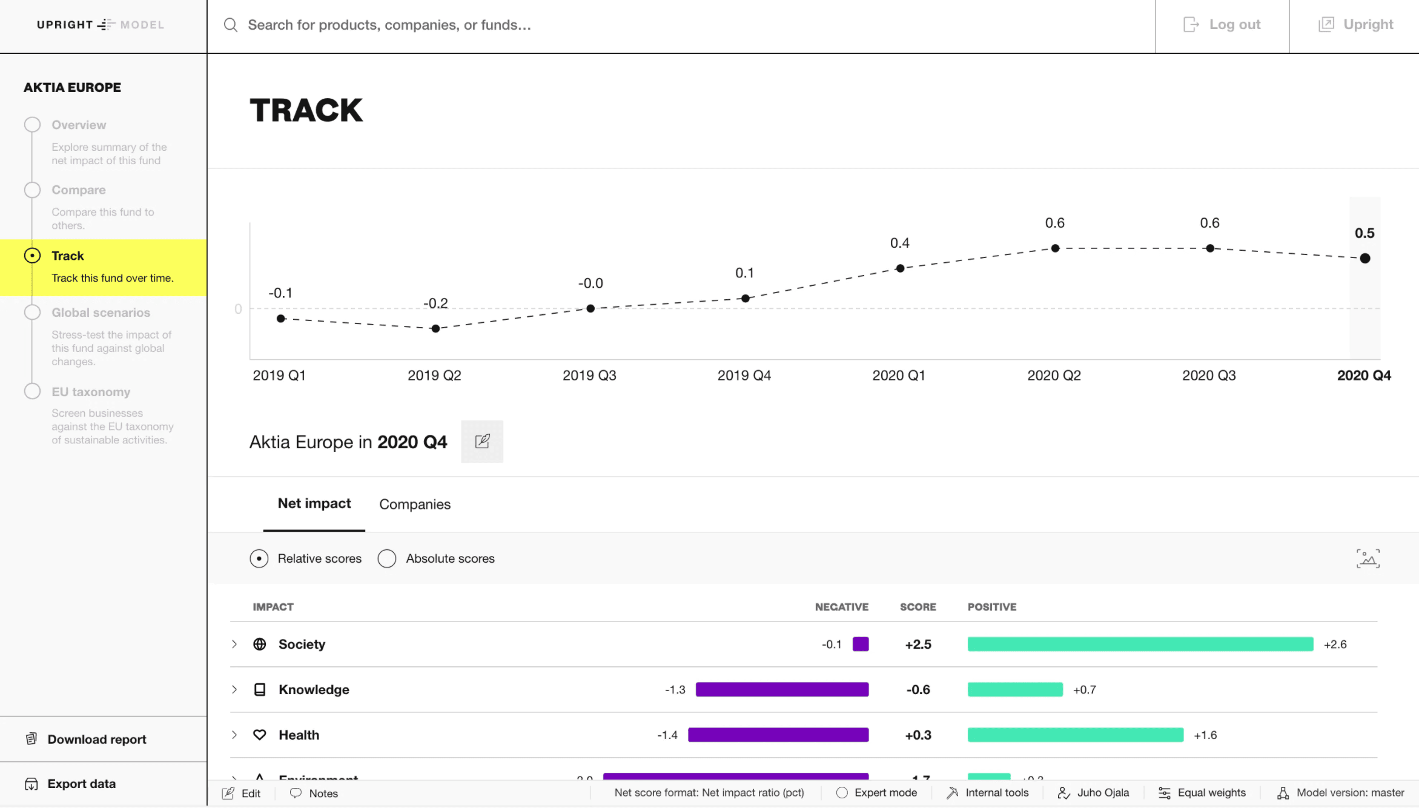Click the Download report document icon
Image resolution: width=1419 pixels, height=808 pixels.
click(x=31, y=739)
